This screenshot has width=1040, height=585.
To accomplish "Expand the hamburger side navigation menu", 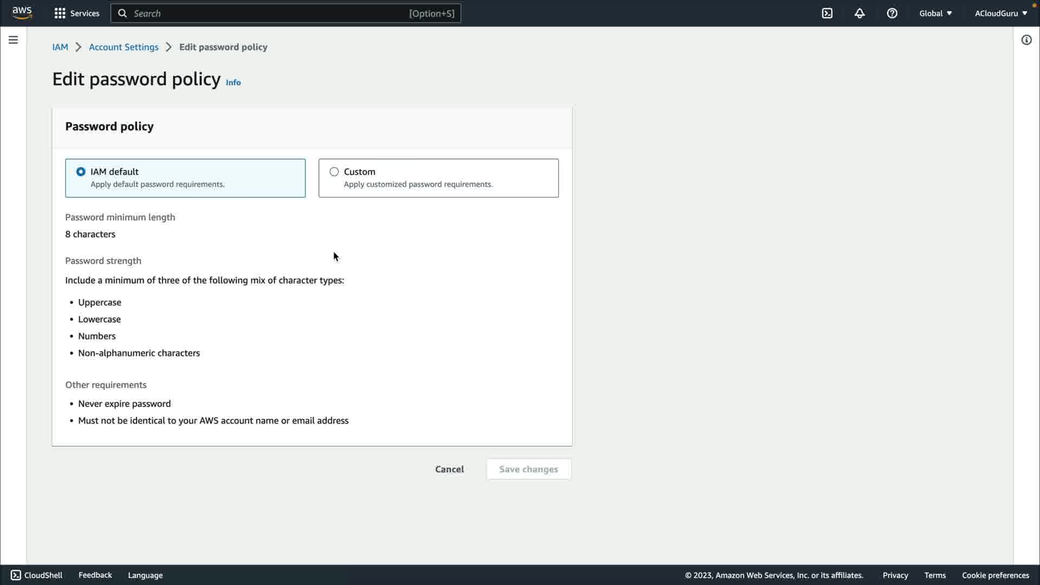I will tap(13, 40).
